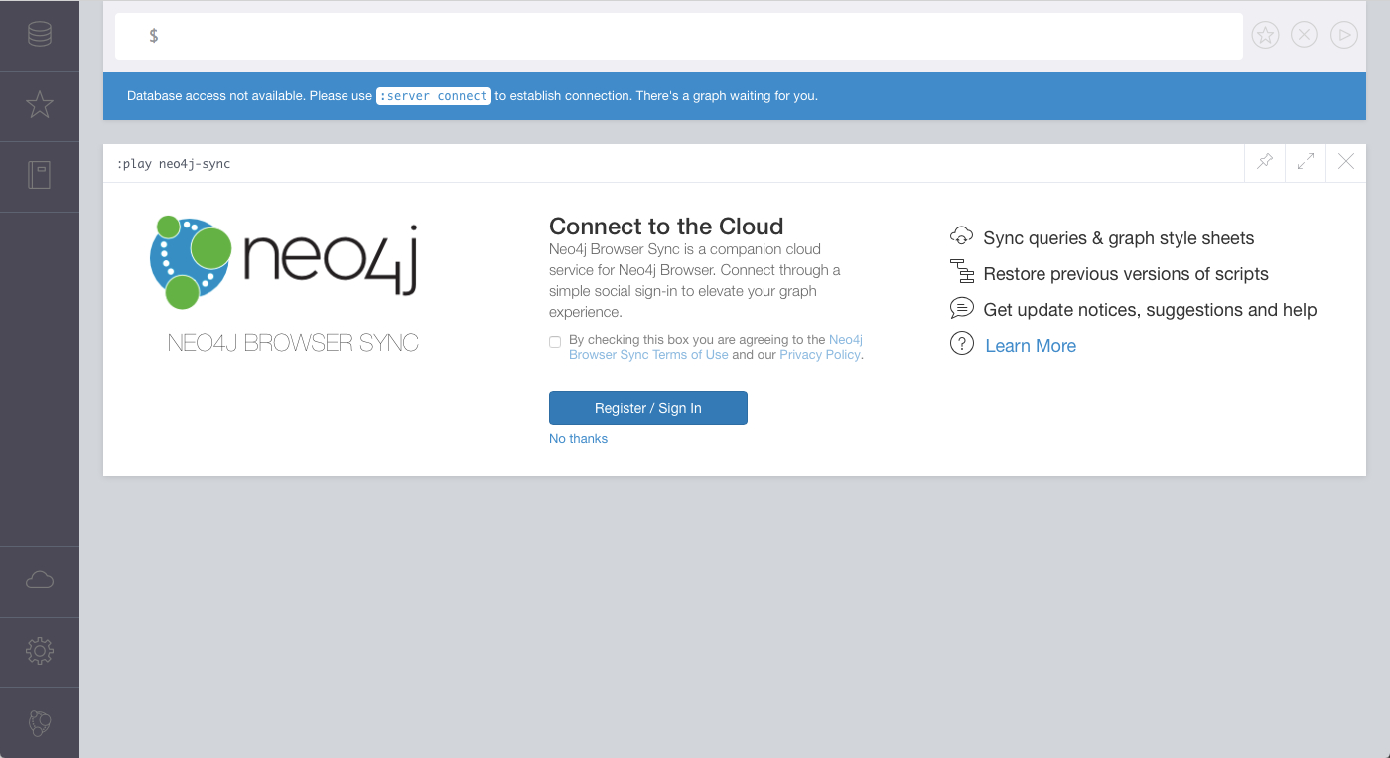The width and height of the screenshot is (1390, 758).
Task: Open the database information sidebar icon
Action: (x=40, y=35)
